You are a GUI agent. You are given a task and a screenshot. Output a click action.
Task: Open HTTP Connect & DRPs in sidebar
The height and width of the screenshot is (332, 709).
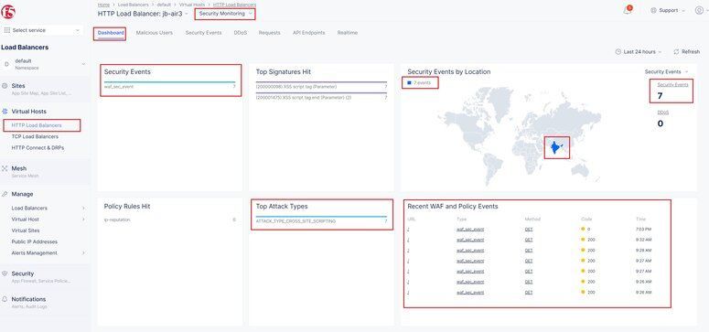pyautogui.click(x=38, y=148)
